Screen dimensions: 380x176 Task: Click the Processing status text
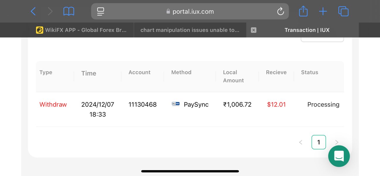click(x=323, y=104)
